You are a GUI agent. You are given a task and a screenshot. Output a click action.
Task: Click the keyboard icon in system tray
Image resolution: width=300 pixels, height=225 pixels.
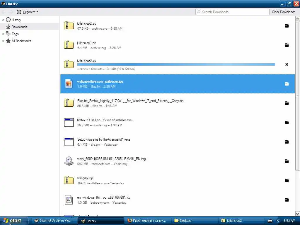[270, 221]
